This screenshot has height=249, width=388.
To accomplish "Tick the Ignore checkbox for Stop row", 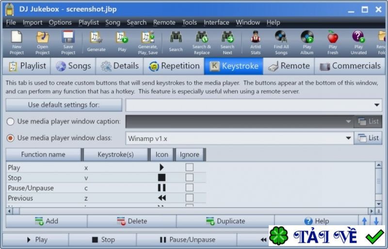I will (189, 177).
